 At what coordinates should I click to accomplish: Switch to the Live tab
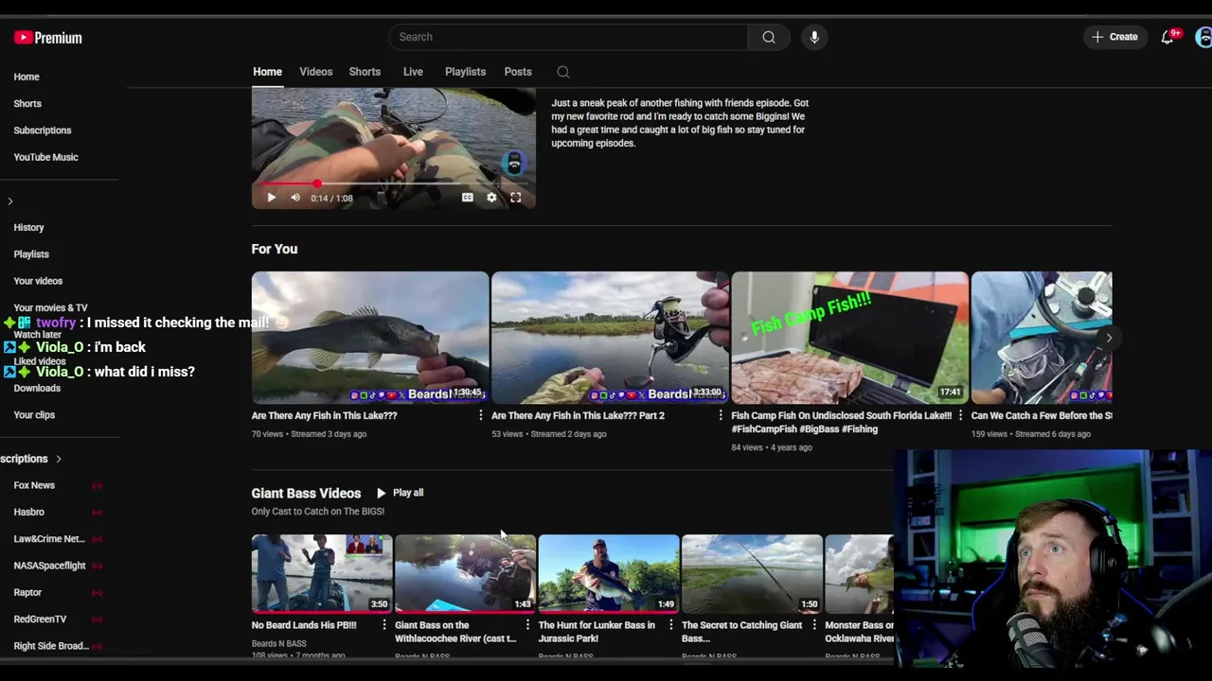(x=413, y=72)
